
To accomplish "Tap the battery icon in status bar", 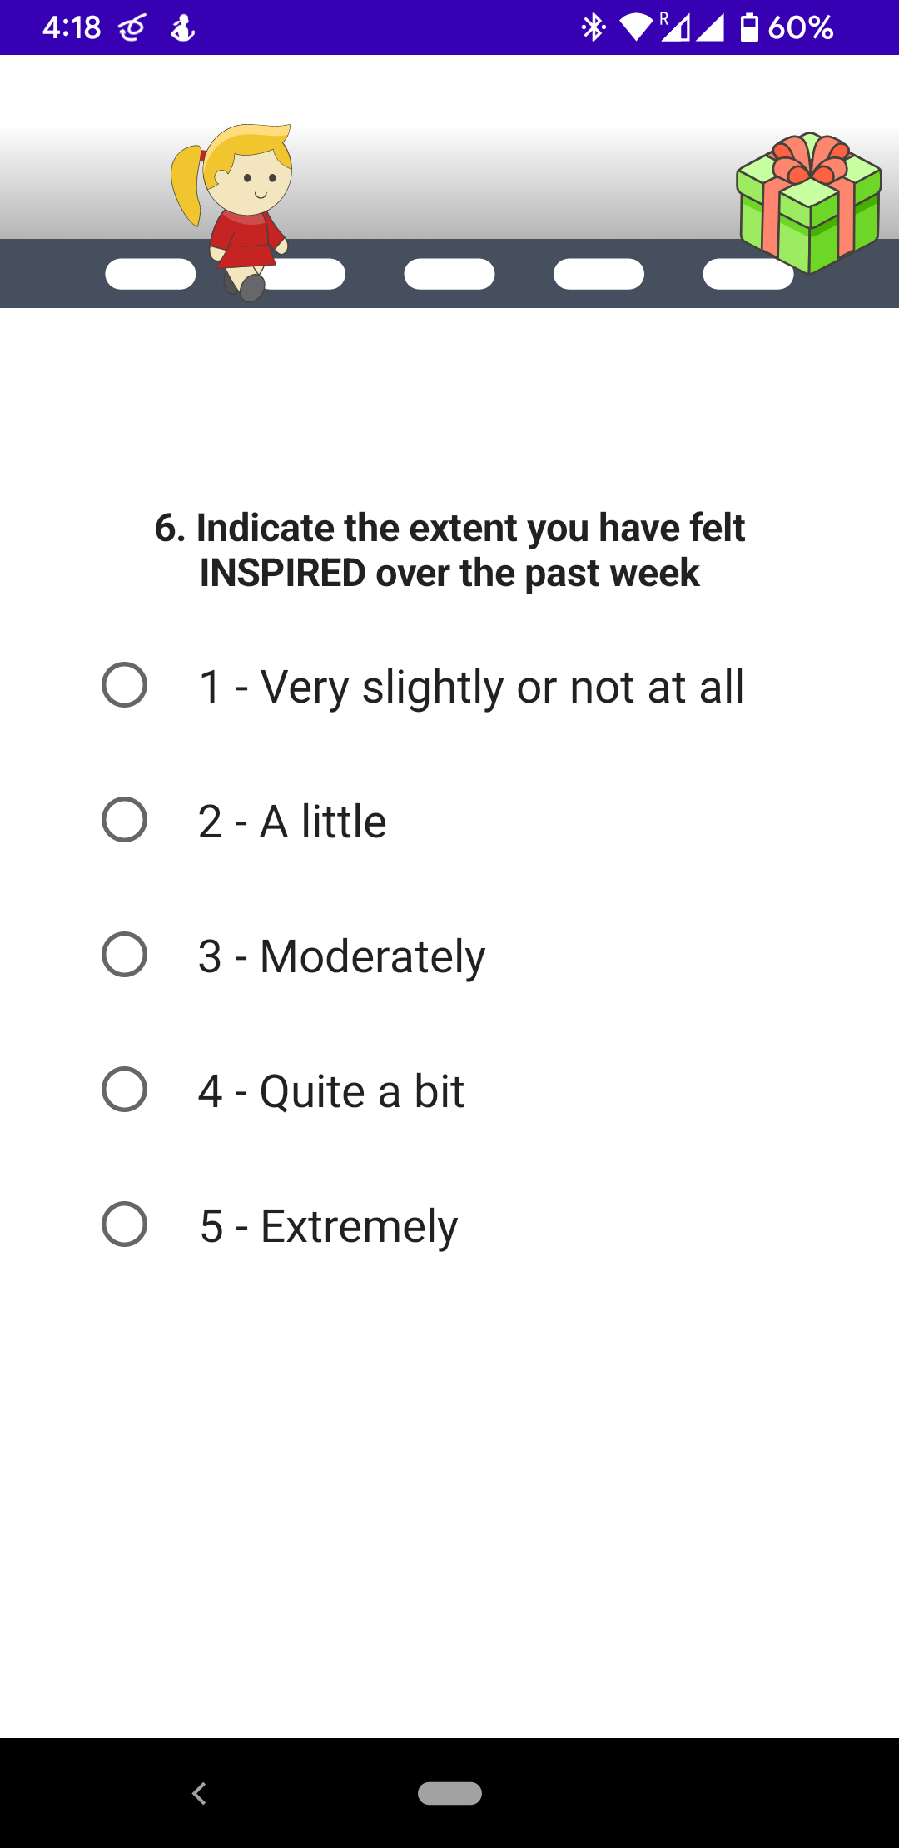I will coord(749,27).
